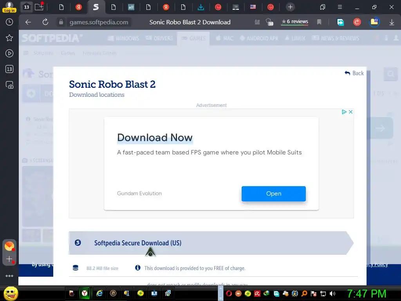
Task: Switch to the US flag tab
Action: (253, 7)
